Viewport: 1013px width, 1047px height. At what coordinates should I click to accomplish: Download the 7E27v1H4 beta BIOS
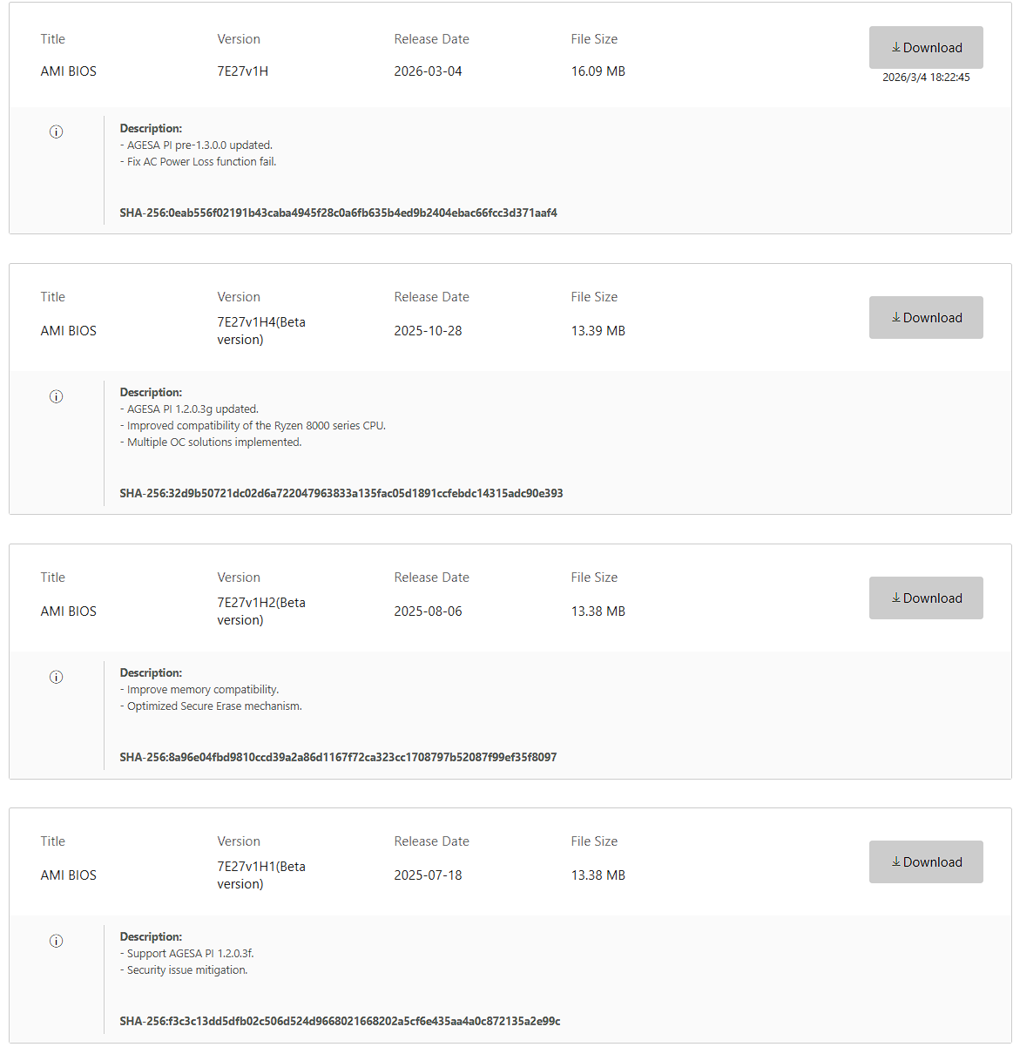(926, 317)
